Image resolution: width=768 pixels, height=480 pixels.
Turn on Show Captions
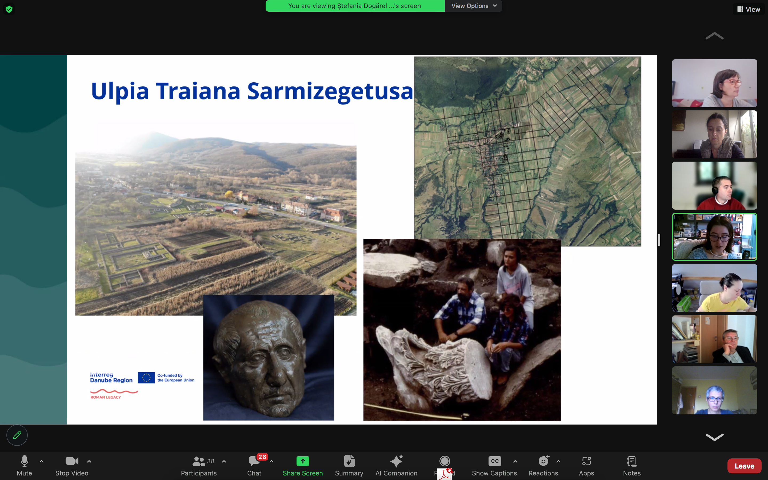(x=494, y=466)
